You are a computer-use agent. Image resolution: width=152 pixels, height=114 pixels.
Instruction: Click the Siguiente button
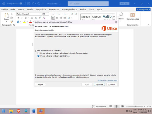click(x=99, y=84)
